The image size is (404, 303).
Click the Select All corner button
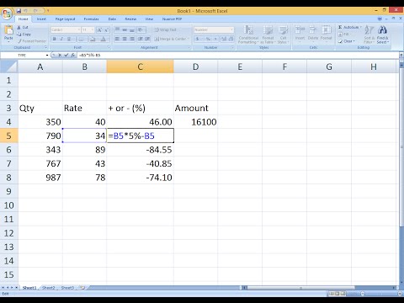point(8,66)
